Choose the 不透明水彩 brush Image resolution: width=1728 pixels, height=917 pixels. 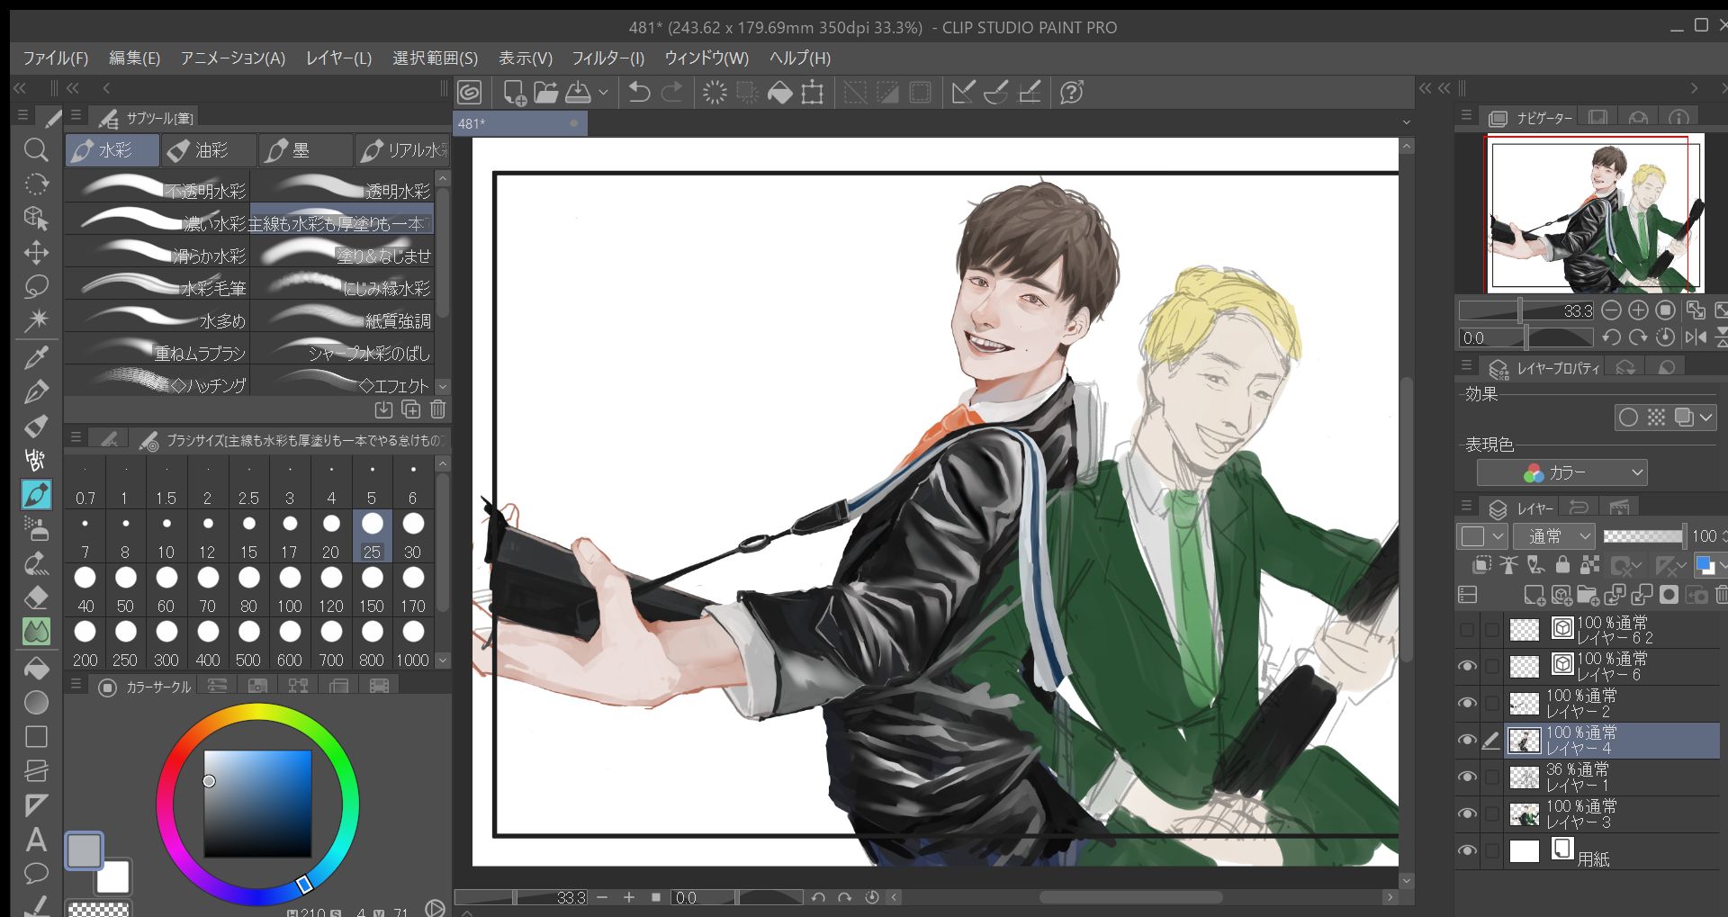pos(157,189)
